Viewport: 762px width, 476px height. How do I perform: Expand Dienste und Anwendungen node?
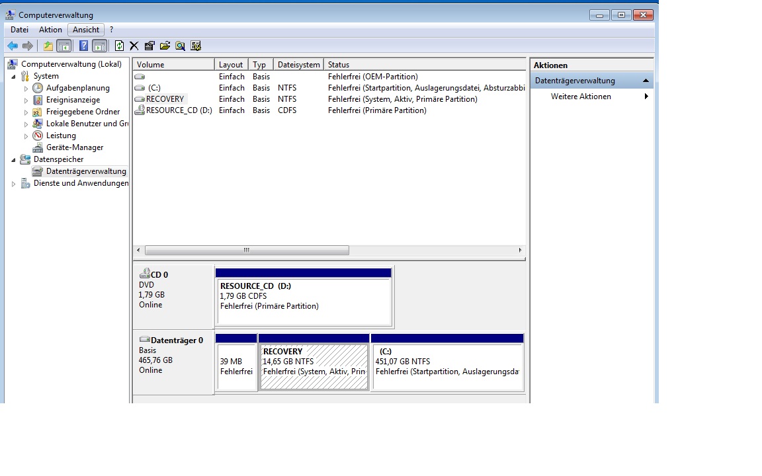pos(14,184)
